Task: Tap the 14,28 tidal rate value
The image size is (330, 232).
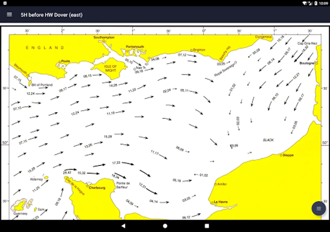Action: click(x=113, y=85)
